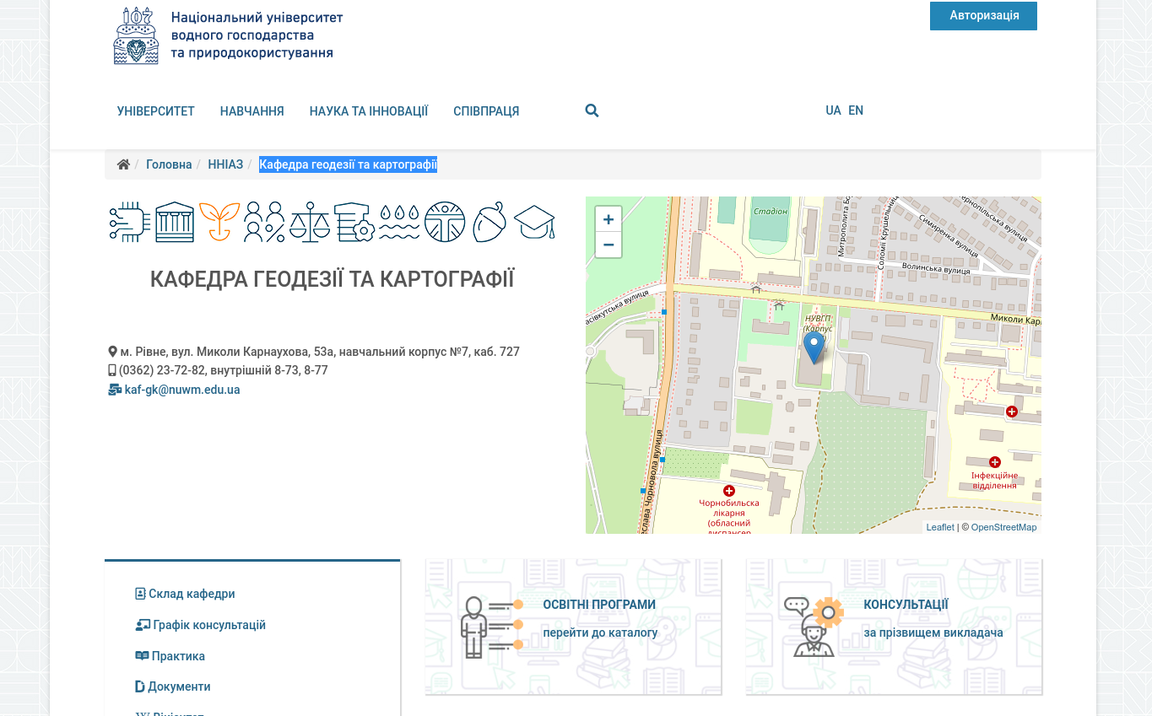The image size is (1152, 716).
Task: Expand the НАВЧАННЯ menu
Action: point(251,110)
